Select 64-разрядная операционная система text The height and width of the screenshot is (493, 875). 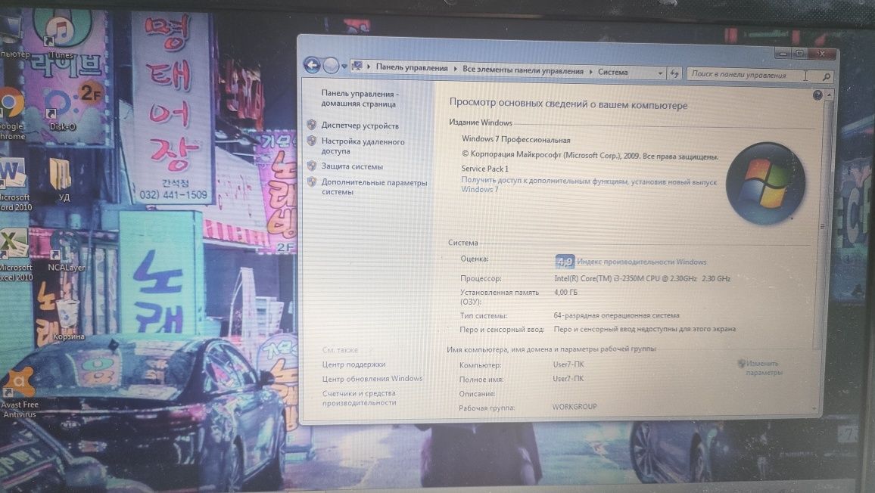click(617, 315)
